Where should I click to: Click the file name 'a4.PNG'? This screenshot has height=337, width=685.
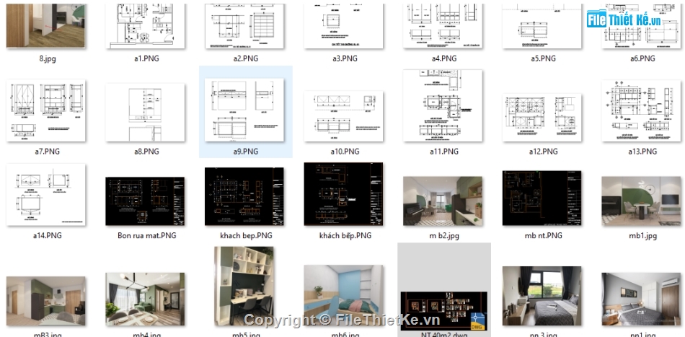(x=444, y=58)
